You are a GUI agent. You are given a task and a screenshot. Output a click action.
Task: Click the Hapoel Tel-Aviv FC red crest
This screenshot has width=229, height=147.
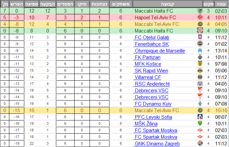coord(200,17)
